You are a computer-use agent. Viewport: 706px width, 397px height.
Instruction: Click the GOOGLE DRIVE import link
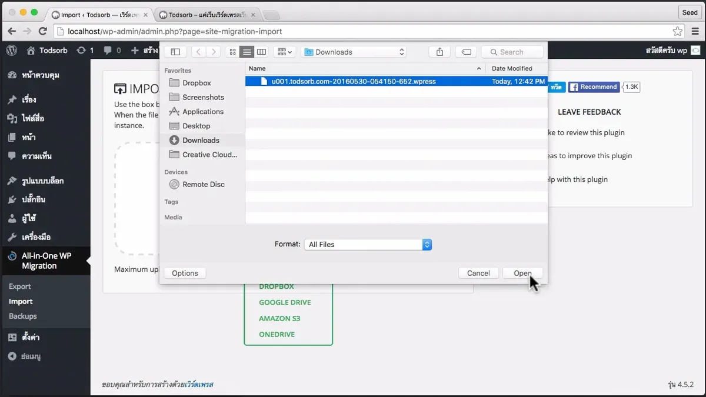(x=285, y=302)
